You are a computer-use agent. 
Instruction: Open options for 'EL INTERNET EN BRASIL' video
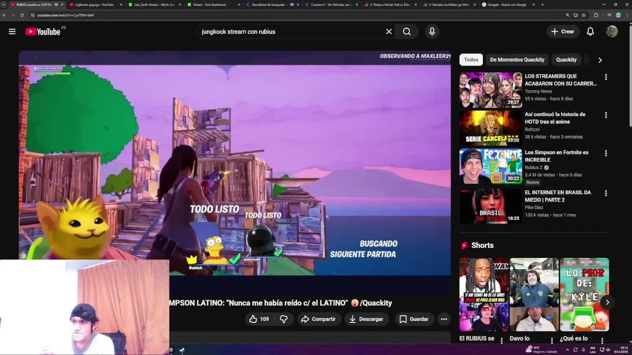tap(606, 193)
